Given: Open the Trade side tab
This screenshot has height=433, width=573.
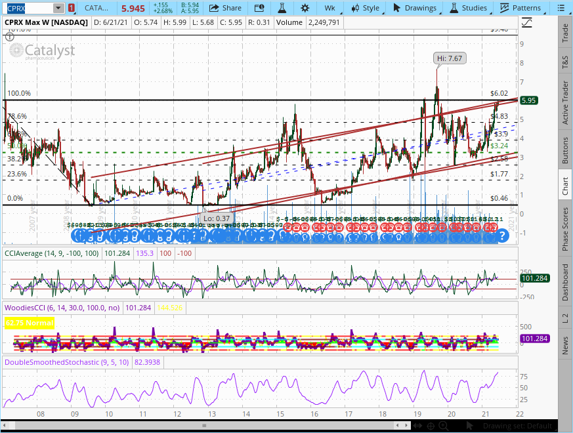Looking at the screenshot, I should [x=564, y=34].
